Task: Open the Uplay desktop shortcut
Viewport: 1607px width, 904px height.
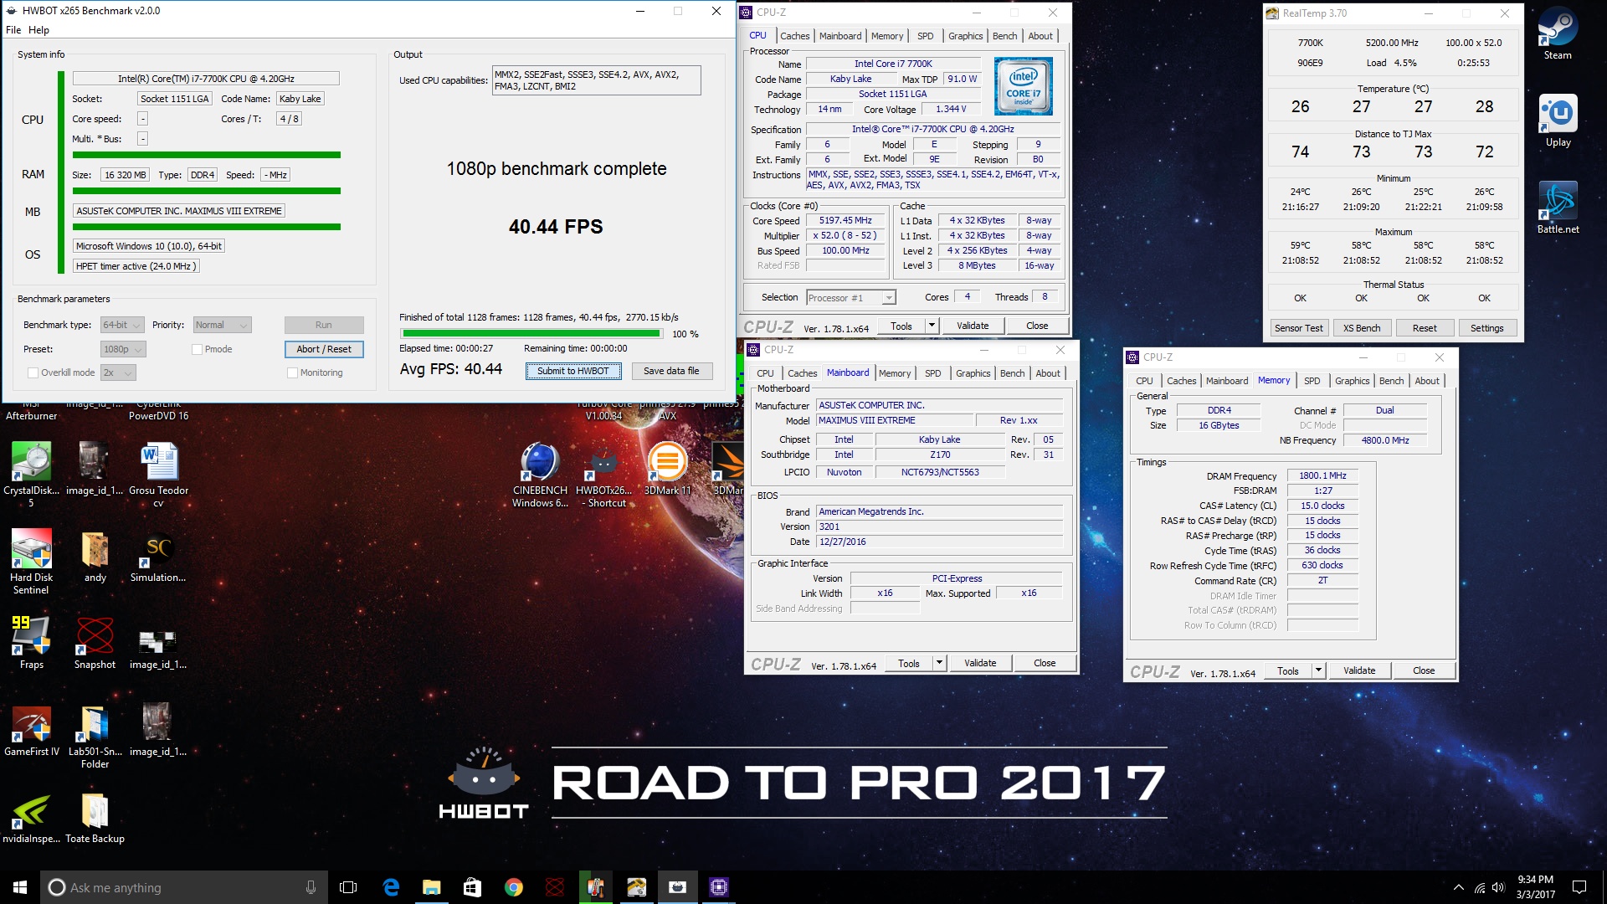Action: click(1558, 121)
